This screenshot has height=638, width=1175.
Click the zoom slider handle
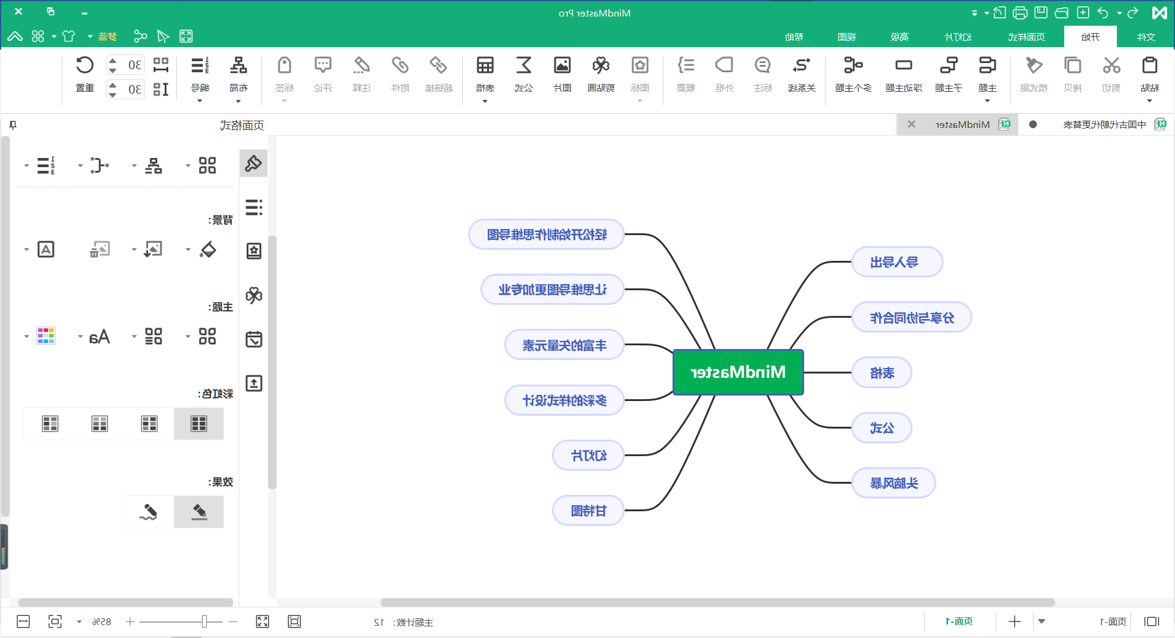[x=204, y=621]
